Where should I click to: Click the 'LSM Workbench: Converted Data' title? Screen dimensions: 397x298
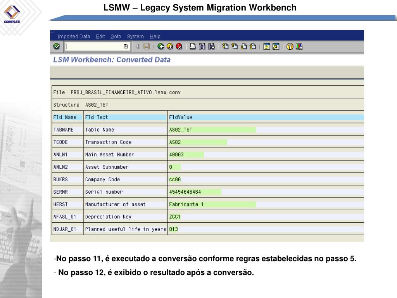112,60
